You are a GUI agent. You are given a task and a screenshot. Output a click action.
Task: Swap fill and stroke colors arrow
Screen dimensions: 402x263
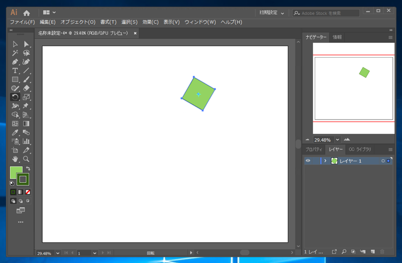28,169
